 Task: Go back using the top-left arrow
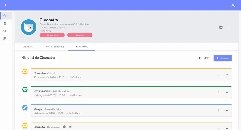(6, 5)
